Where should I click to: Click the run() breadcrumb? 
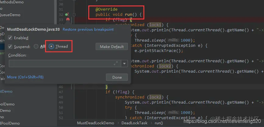coord(159,123)
